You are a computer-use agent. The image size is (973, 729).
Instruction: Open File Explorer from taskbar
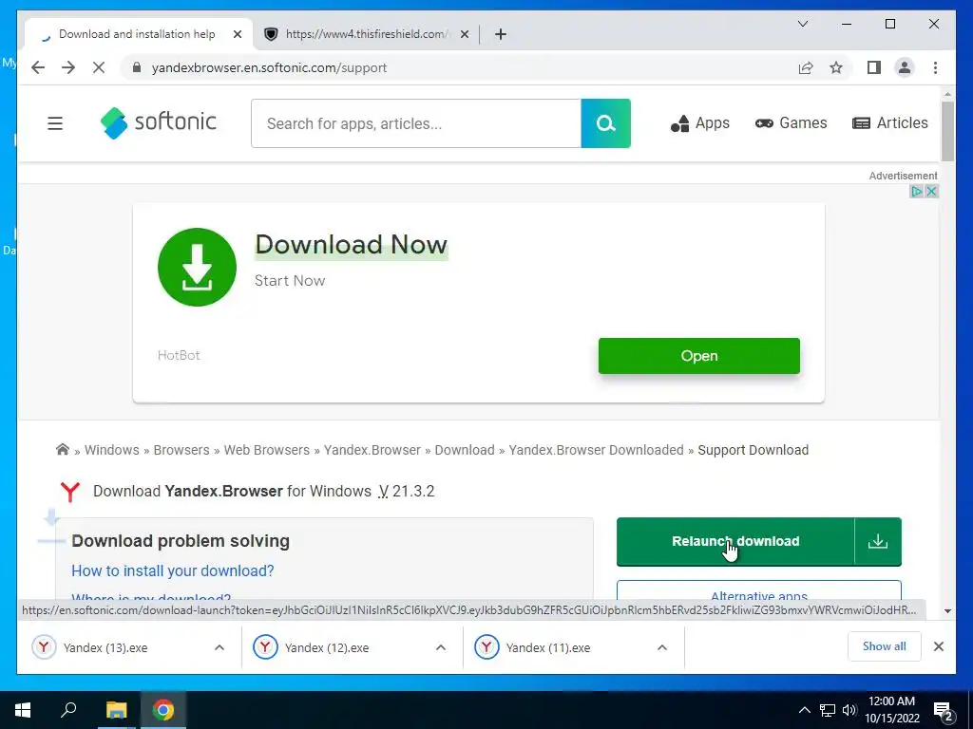(116, 710)
